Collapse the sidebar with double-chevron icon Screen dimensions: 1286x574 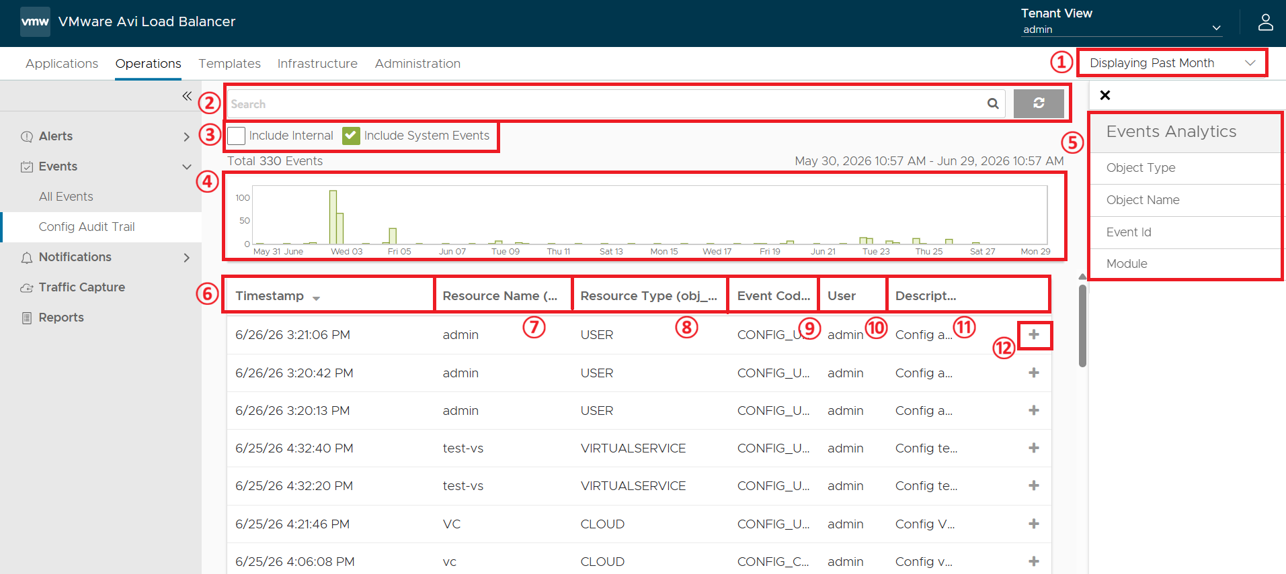click(x=187, y=96)
